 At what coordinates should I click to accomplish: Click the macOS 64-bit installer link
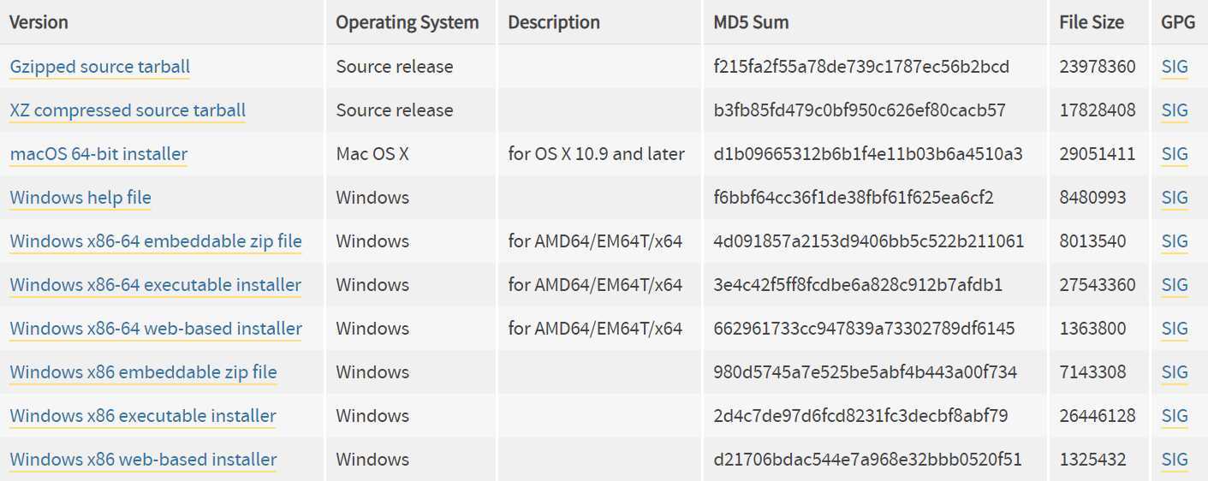click(x=98, y=154)
